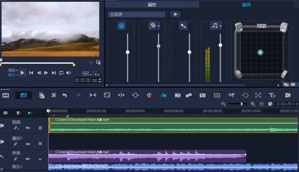Open the 立体声 audio mode dropdown
The height and width of the screenshot is (172, 299).
(x=137, y=14)
